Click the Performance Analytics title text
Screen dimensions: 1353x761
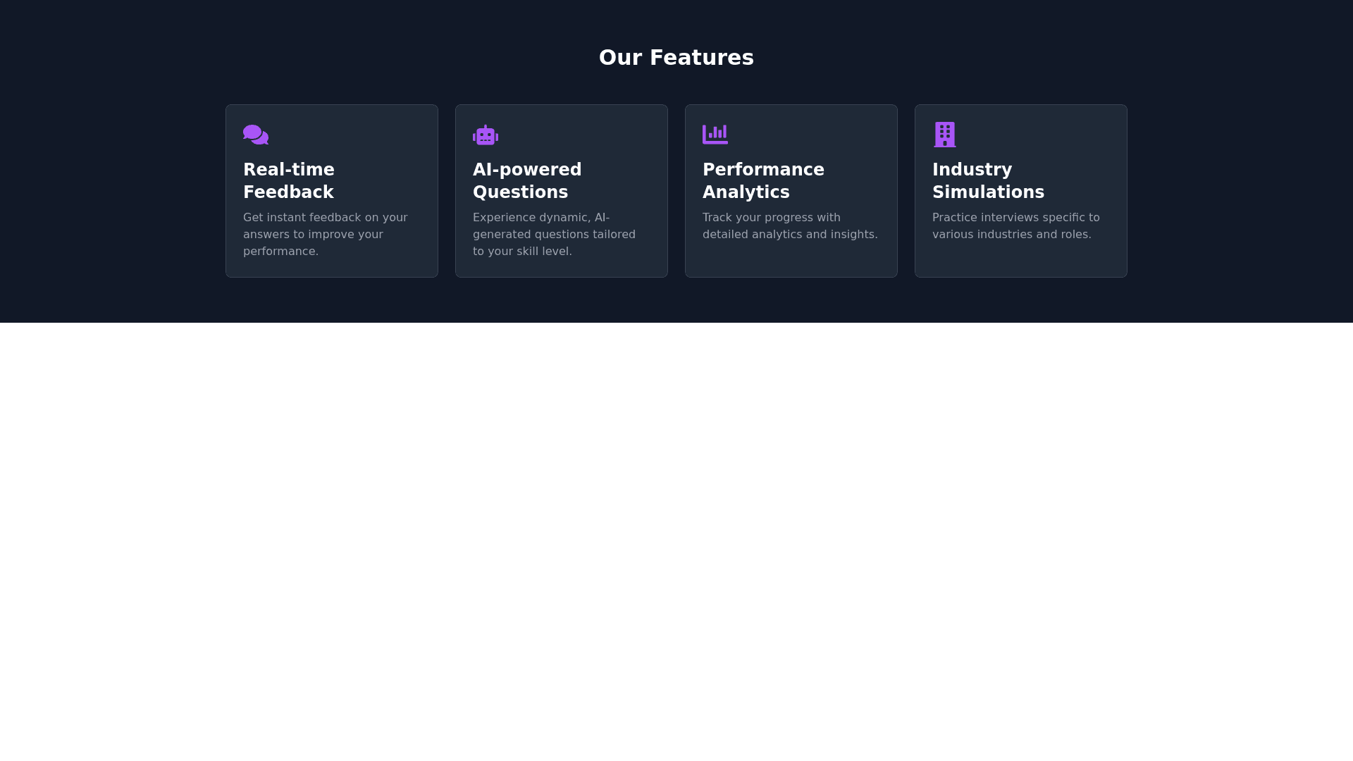click(x=763, y=180)
